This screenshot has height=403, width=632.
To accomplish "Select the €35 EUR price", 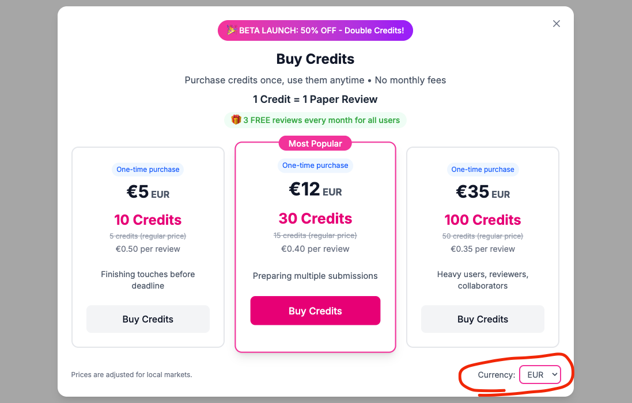I will pyautogui.click(x=483, y=192).
